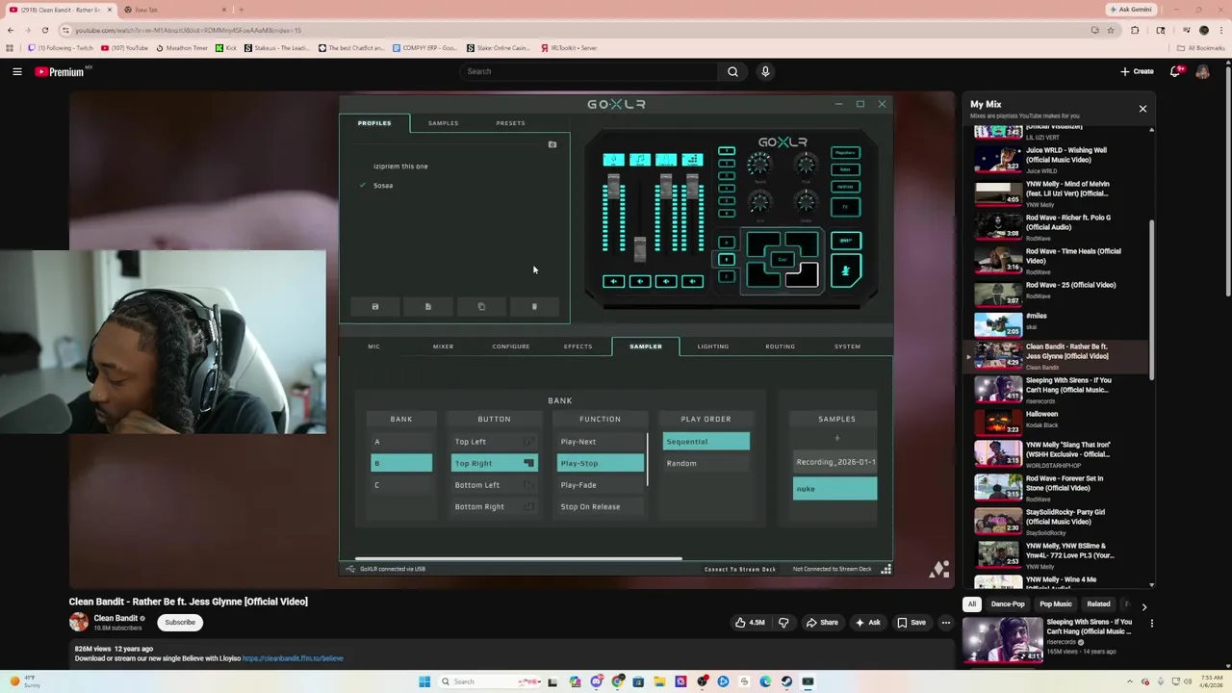
Task: Open the Mic tab in GoXLR
Action: pos(373,346)
